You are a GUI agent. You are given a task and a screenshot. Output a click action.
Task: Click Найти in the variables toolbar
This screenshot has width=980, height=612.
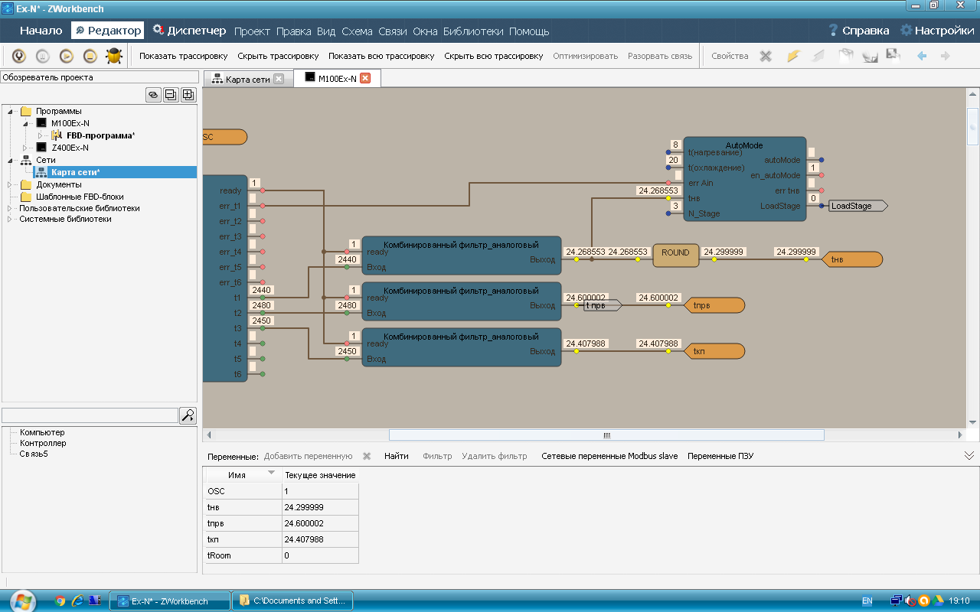396,456
